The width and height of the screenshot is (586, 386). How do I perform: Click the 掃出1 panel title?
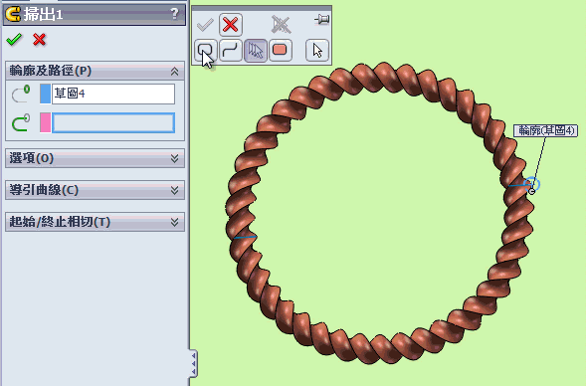(x=44, y=15)
